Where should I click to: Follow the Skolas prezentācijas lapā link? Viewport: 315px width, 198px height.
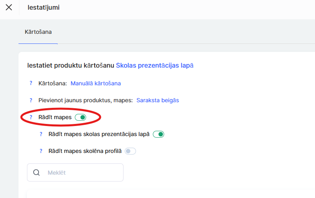tap(154, 65)
